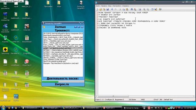Select the Crime Life desktop icon

27,27
